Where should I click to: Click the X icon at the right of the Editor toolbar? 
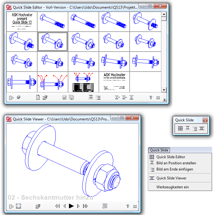(x=158, y=98)
